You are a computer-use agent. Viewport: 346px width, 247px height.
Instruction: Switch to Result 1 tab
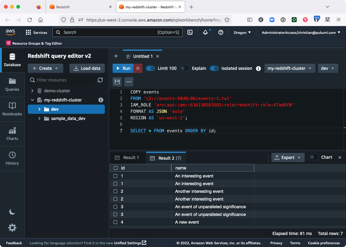coord(127,157)
